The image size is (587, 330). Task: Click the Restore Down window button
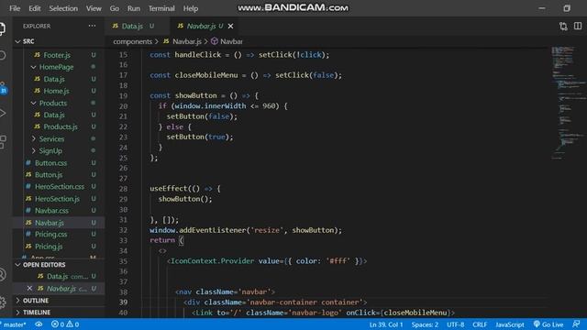click(567, 8)
